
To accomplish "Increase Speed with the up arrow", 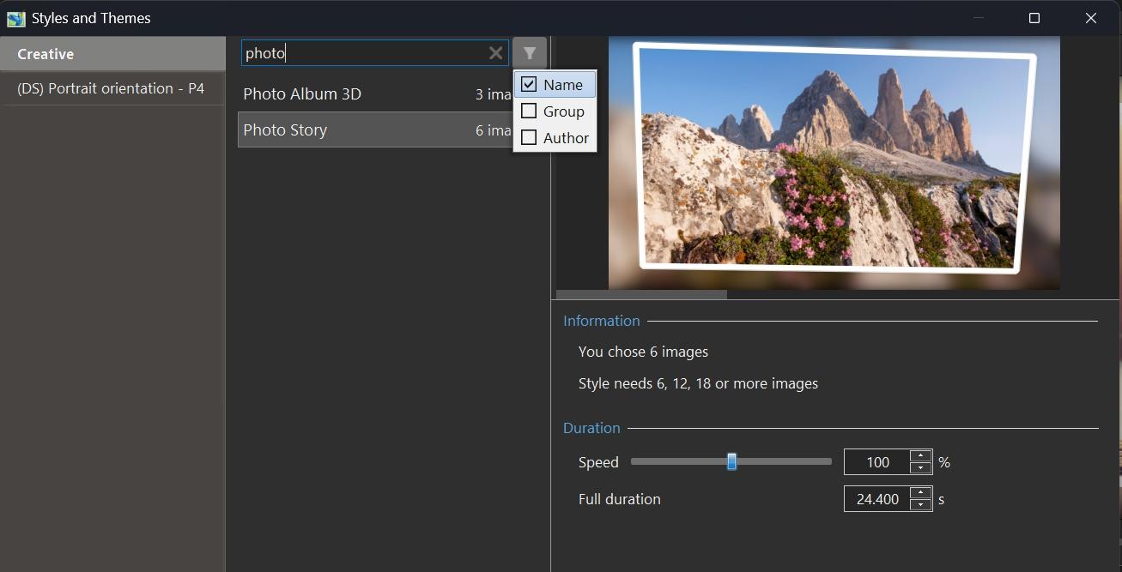I will [x=920, y=456].
